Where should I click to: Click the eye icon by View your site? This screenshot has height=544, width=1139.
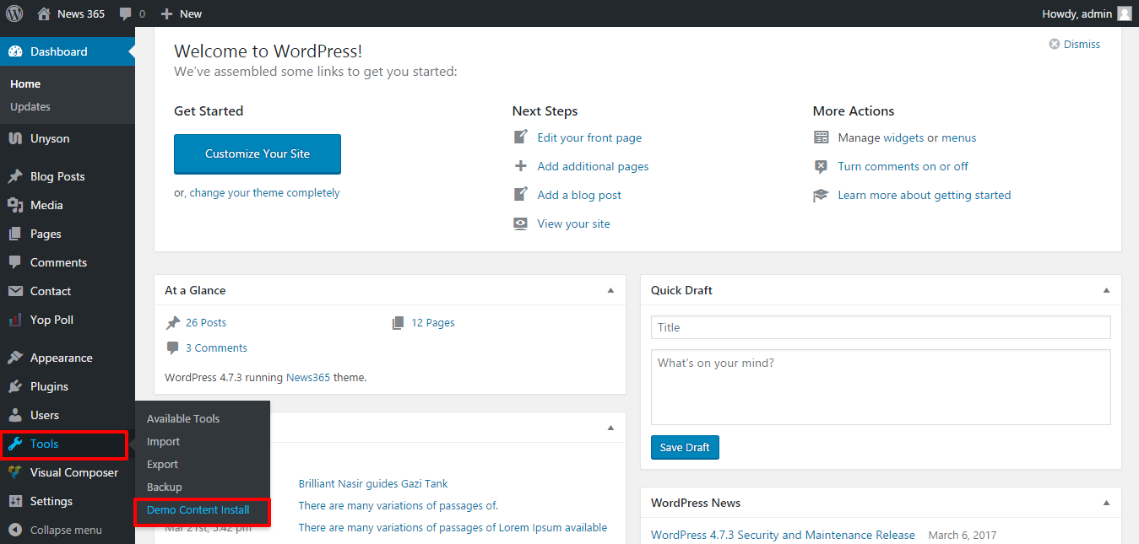[x=521, y=224]
